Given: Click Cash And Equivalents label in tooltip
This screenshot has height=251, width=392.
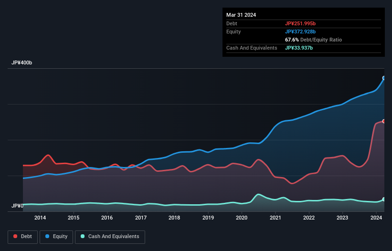Looking at the screenshot, I should (252, 48).
